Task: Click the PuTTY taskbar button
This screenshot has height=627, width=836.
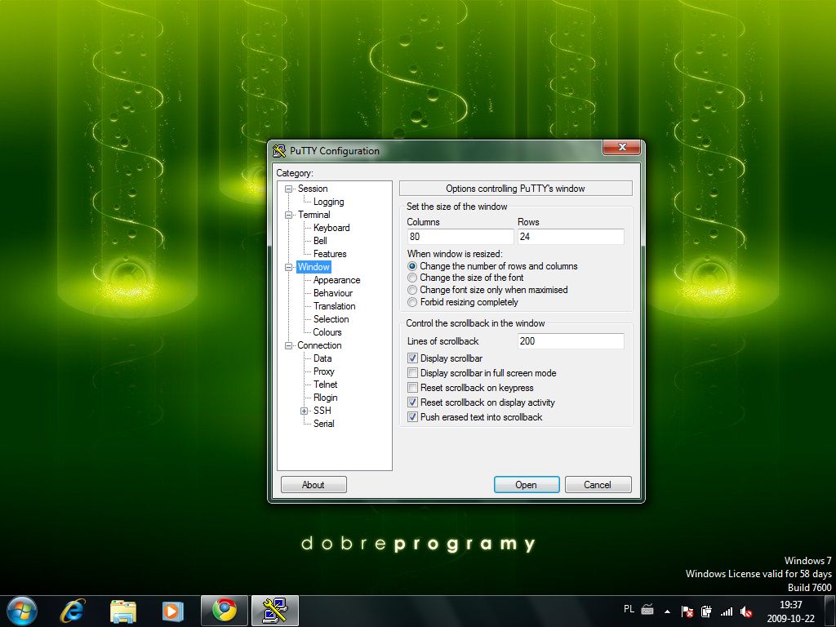Action: [x=275, y=611]
